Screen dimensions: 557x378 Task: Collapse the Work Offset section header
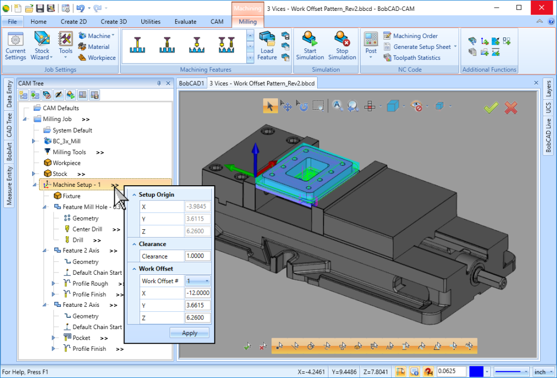click(134, 268)
